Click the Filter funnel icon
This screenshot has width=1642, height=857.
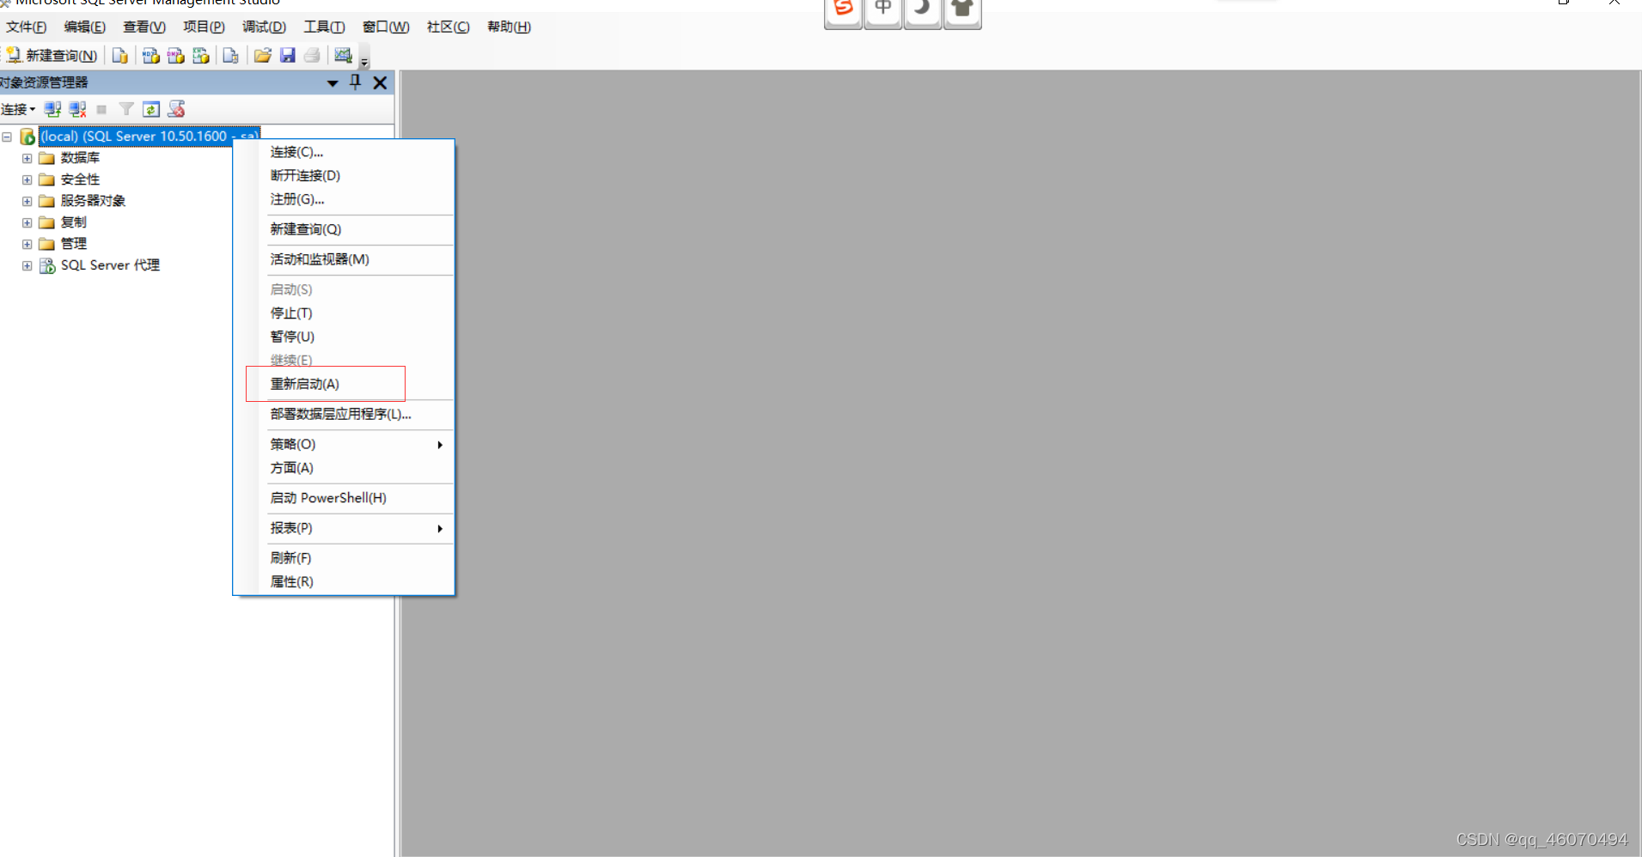pos(126,109)
